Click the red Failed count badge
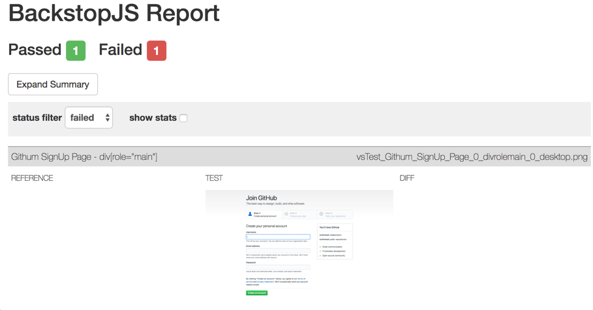This screenshot has height=310, width=593. 157,50
